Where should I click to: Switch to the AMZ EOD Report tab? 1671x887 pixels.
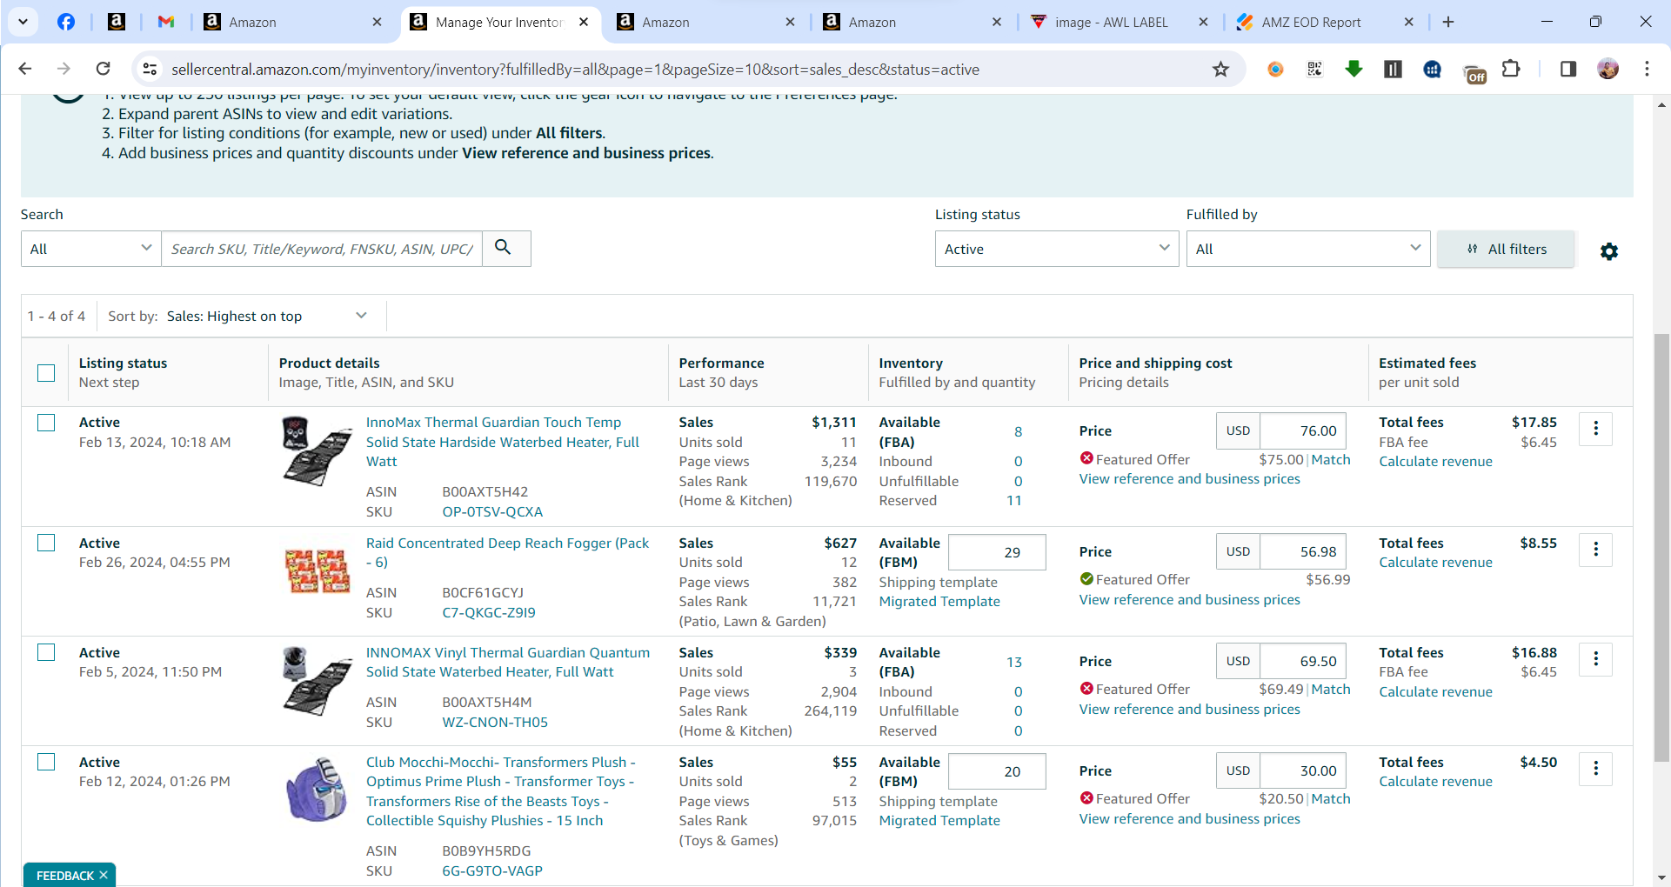tap(1326, 22)
